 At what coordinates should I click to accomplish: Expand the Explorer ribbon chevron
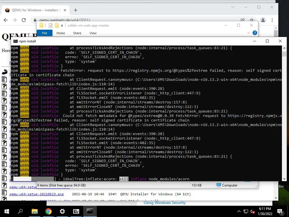(x=248, y=33)
